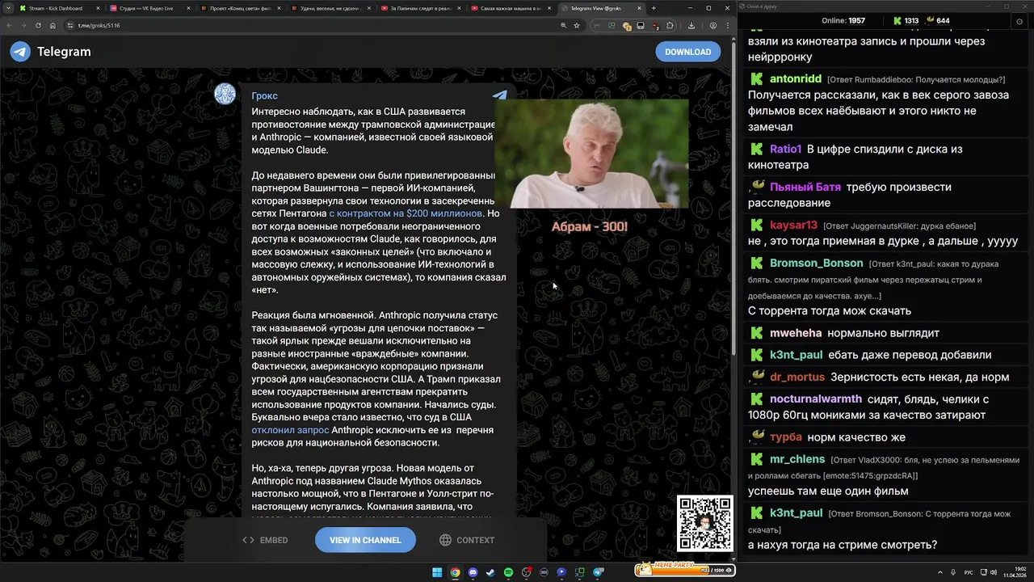Screen dimensions: 1034x582
Task: Click VIEW IN CHANNEL button
Action: click(365, 540)
